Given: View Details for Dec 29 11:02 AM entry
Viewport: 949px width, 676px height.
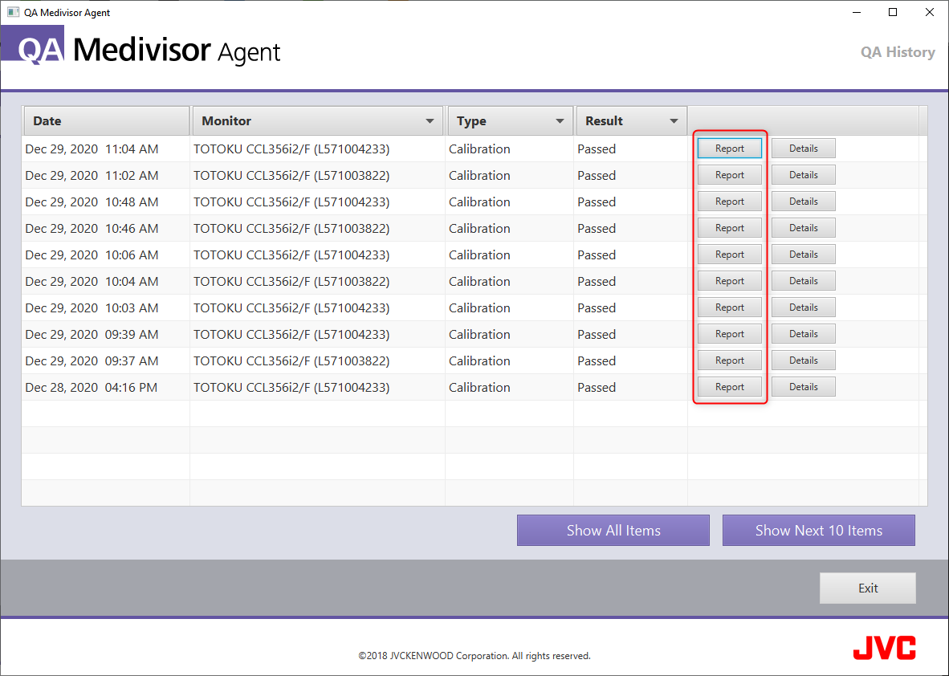Looking at the screenshot, I should point(803,175).
